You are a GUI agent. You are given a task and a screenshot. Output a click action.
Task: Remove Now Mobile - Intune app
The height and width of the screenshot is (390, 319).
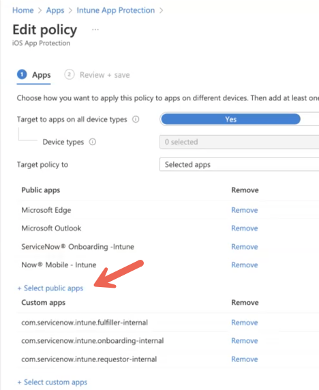click(x=245, y=265)
